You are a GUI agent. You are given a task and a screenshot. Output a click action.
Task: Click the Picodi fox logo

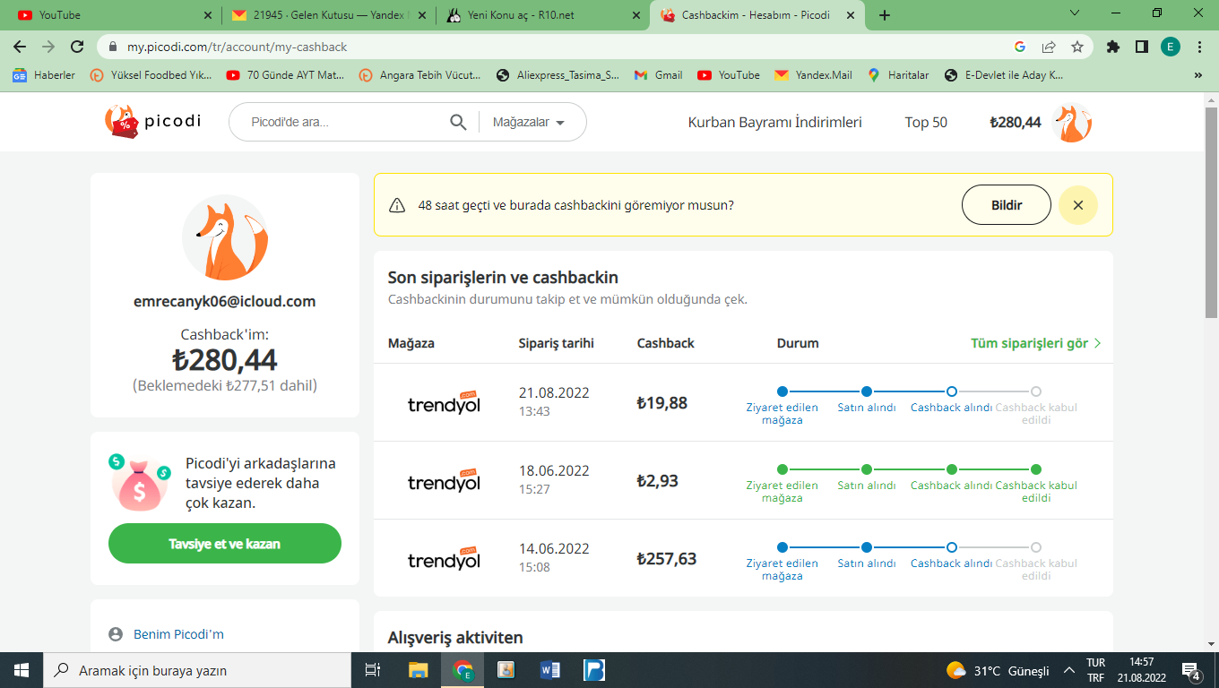[152, 122]
